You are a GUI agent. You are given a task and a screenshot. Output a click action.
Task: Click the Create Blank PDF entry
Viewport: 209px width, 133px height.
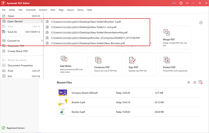coord(22,51)
